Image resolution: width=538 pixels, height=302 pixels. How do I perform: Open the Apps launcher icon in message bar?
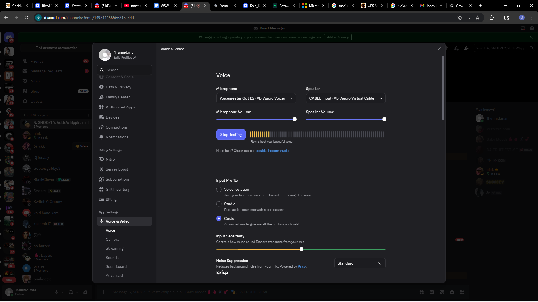[x=462, y=292]
